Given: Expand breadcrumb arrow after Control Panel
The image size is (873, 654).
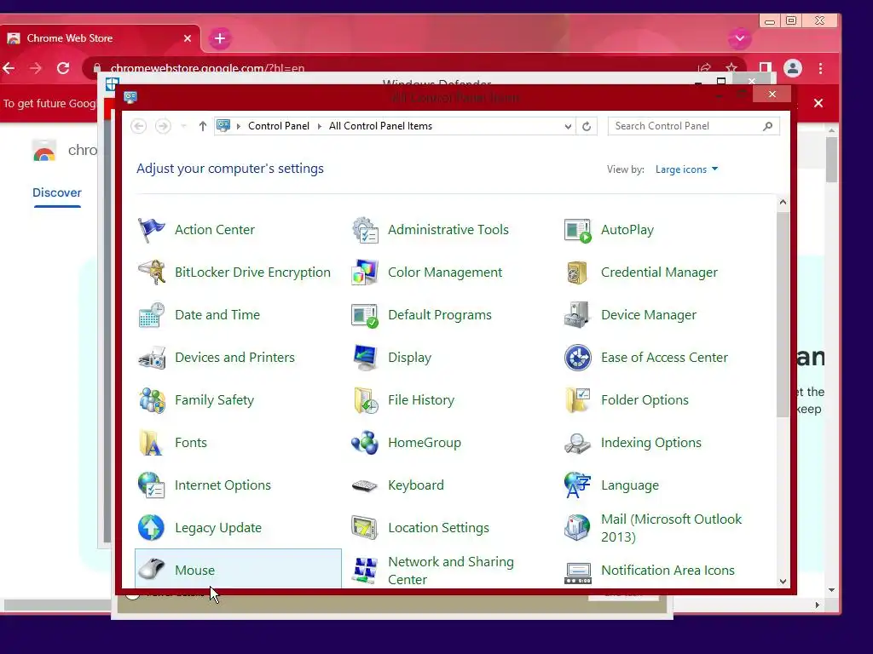Looking at the screenshot, I should click(x=320, y=126).
